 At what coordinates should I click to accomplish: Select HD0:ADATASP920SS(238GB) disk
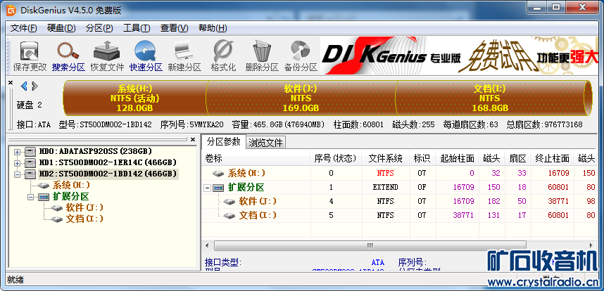pyautogui.click(x=95, y=151)
